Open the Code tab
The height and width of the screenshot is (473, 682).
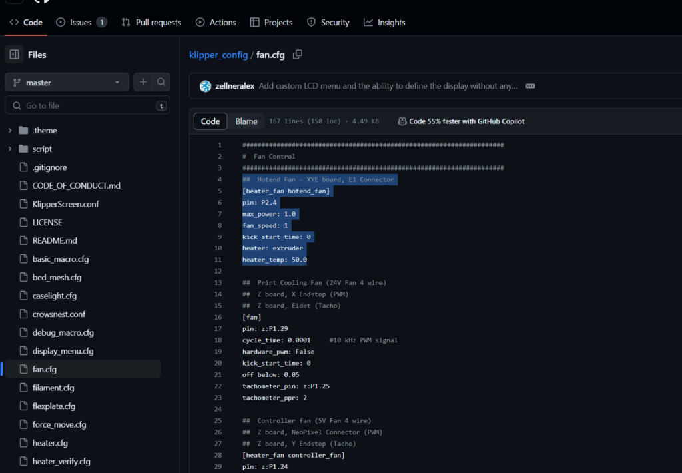tap(26, 22)
